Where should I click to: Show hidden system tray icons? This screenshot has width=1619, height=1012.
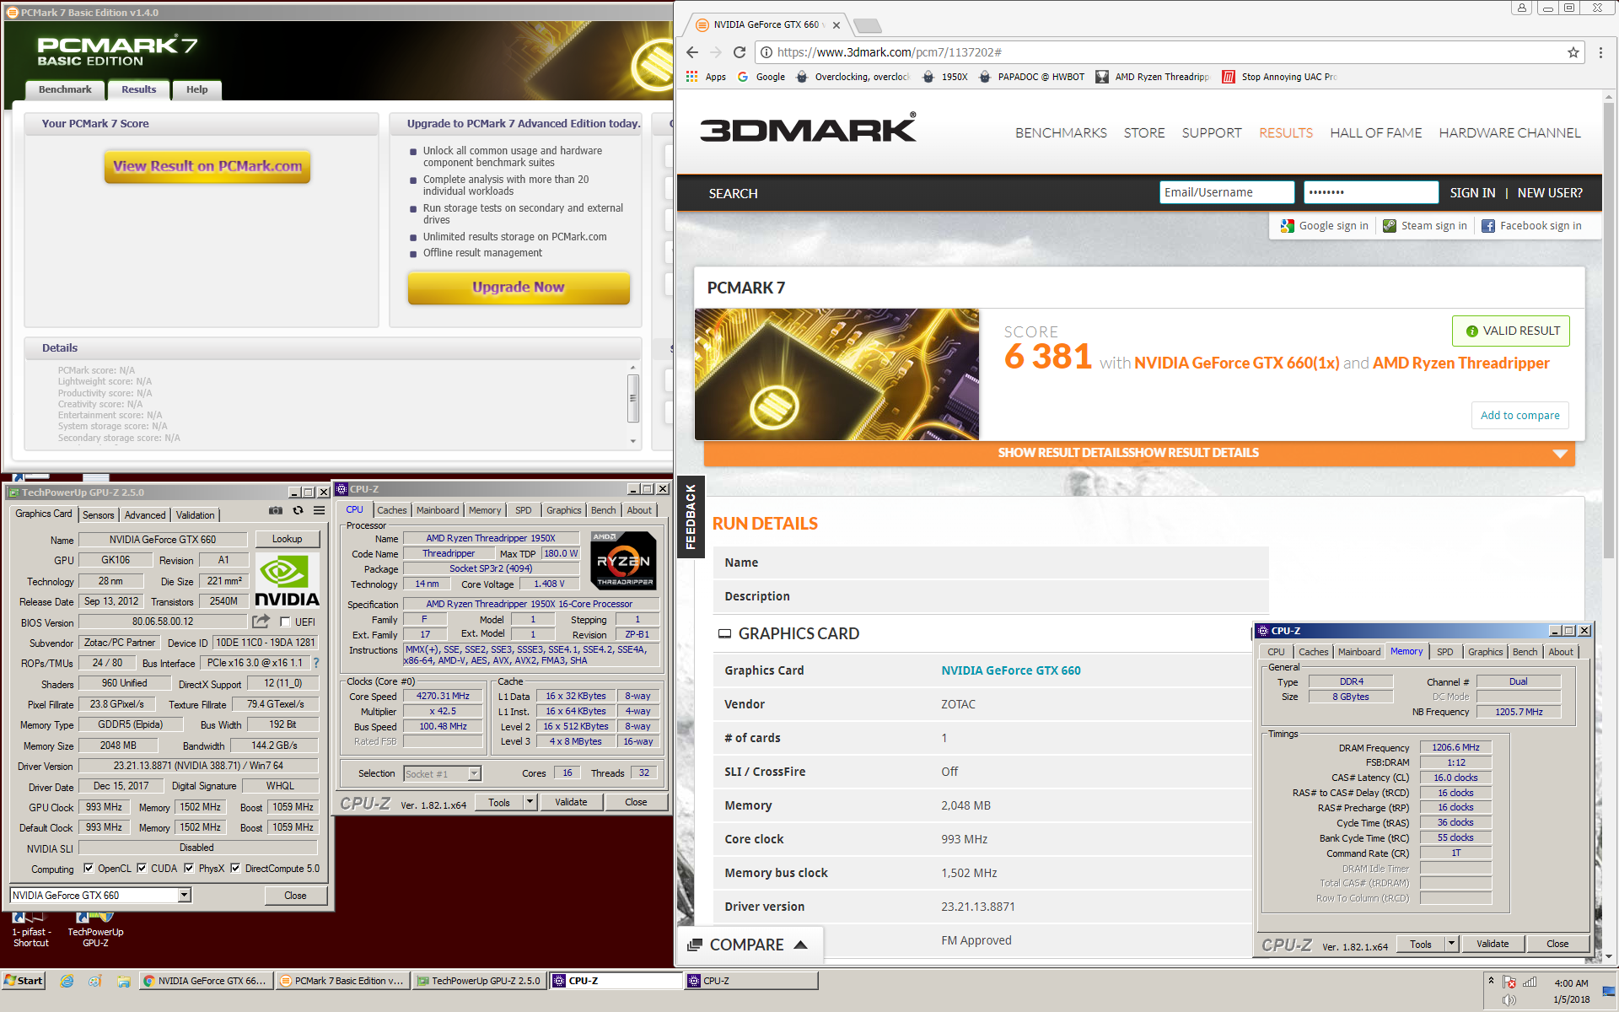(x=1491, y=981)
